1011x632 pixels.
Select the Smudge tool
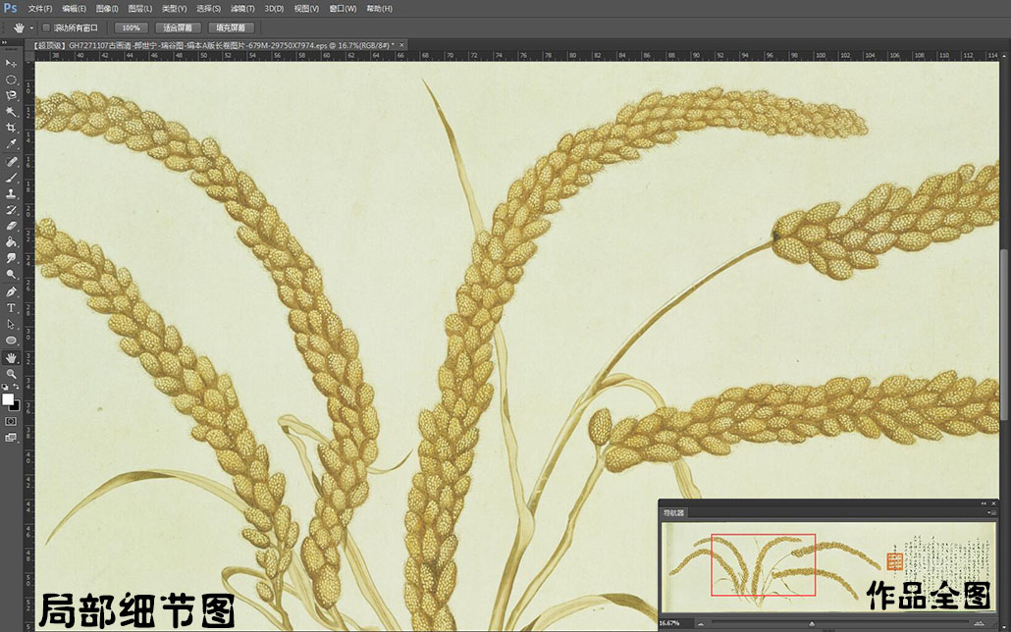pos(11,258)
